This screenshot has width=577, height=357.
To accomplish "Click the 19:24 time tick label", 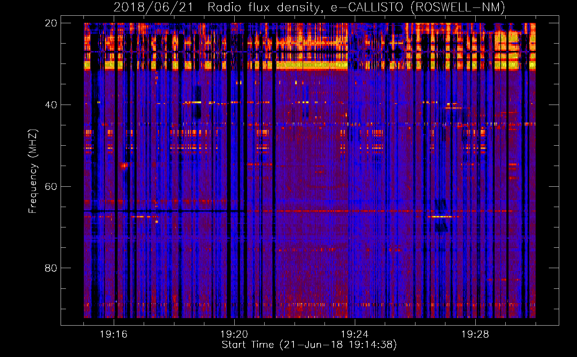I will pyautogui.click(x=354, y=335).
